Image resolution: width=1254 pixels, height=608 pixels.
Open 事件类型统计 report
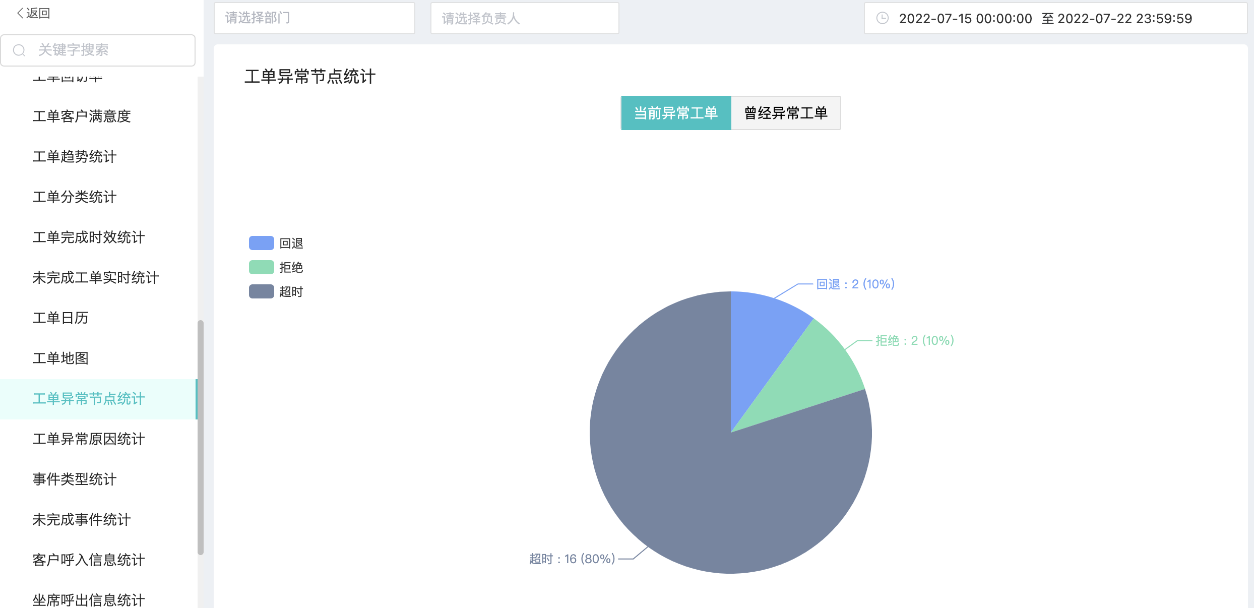click(98, 479)
